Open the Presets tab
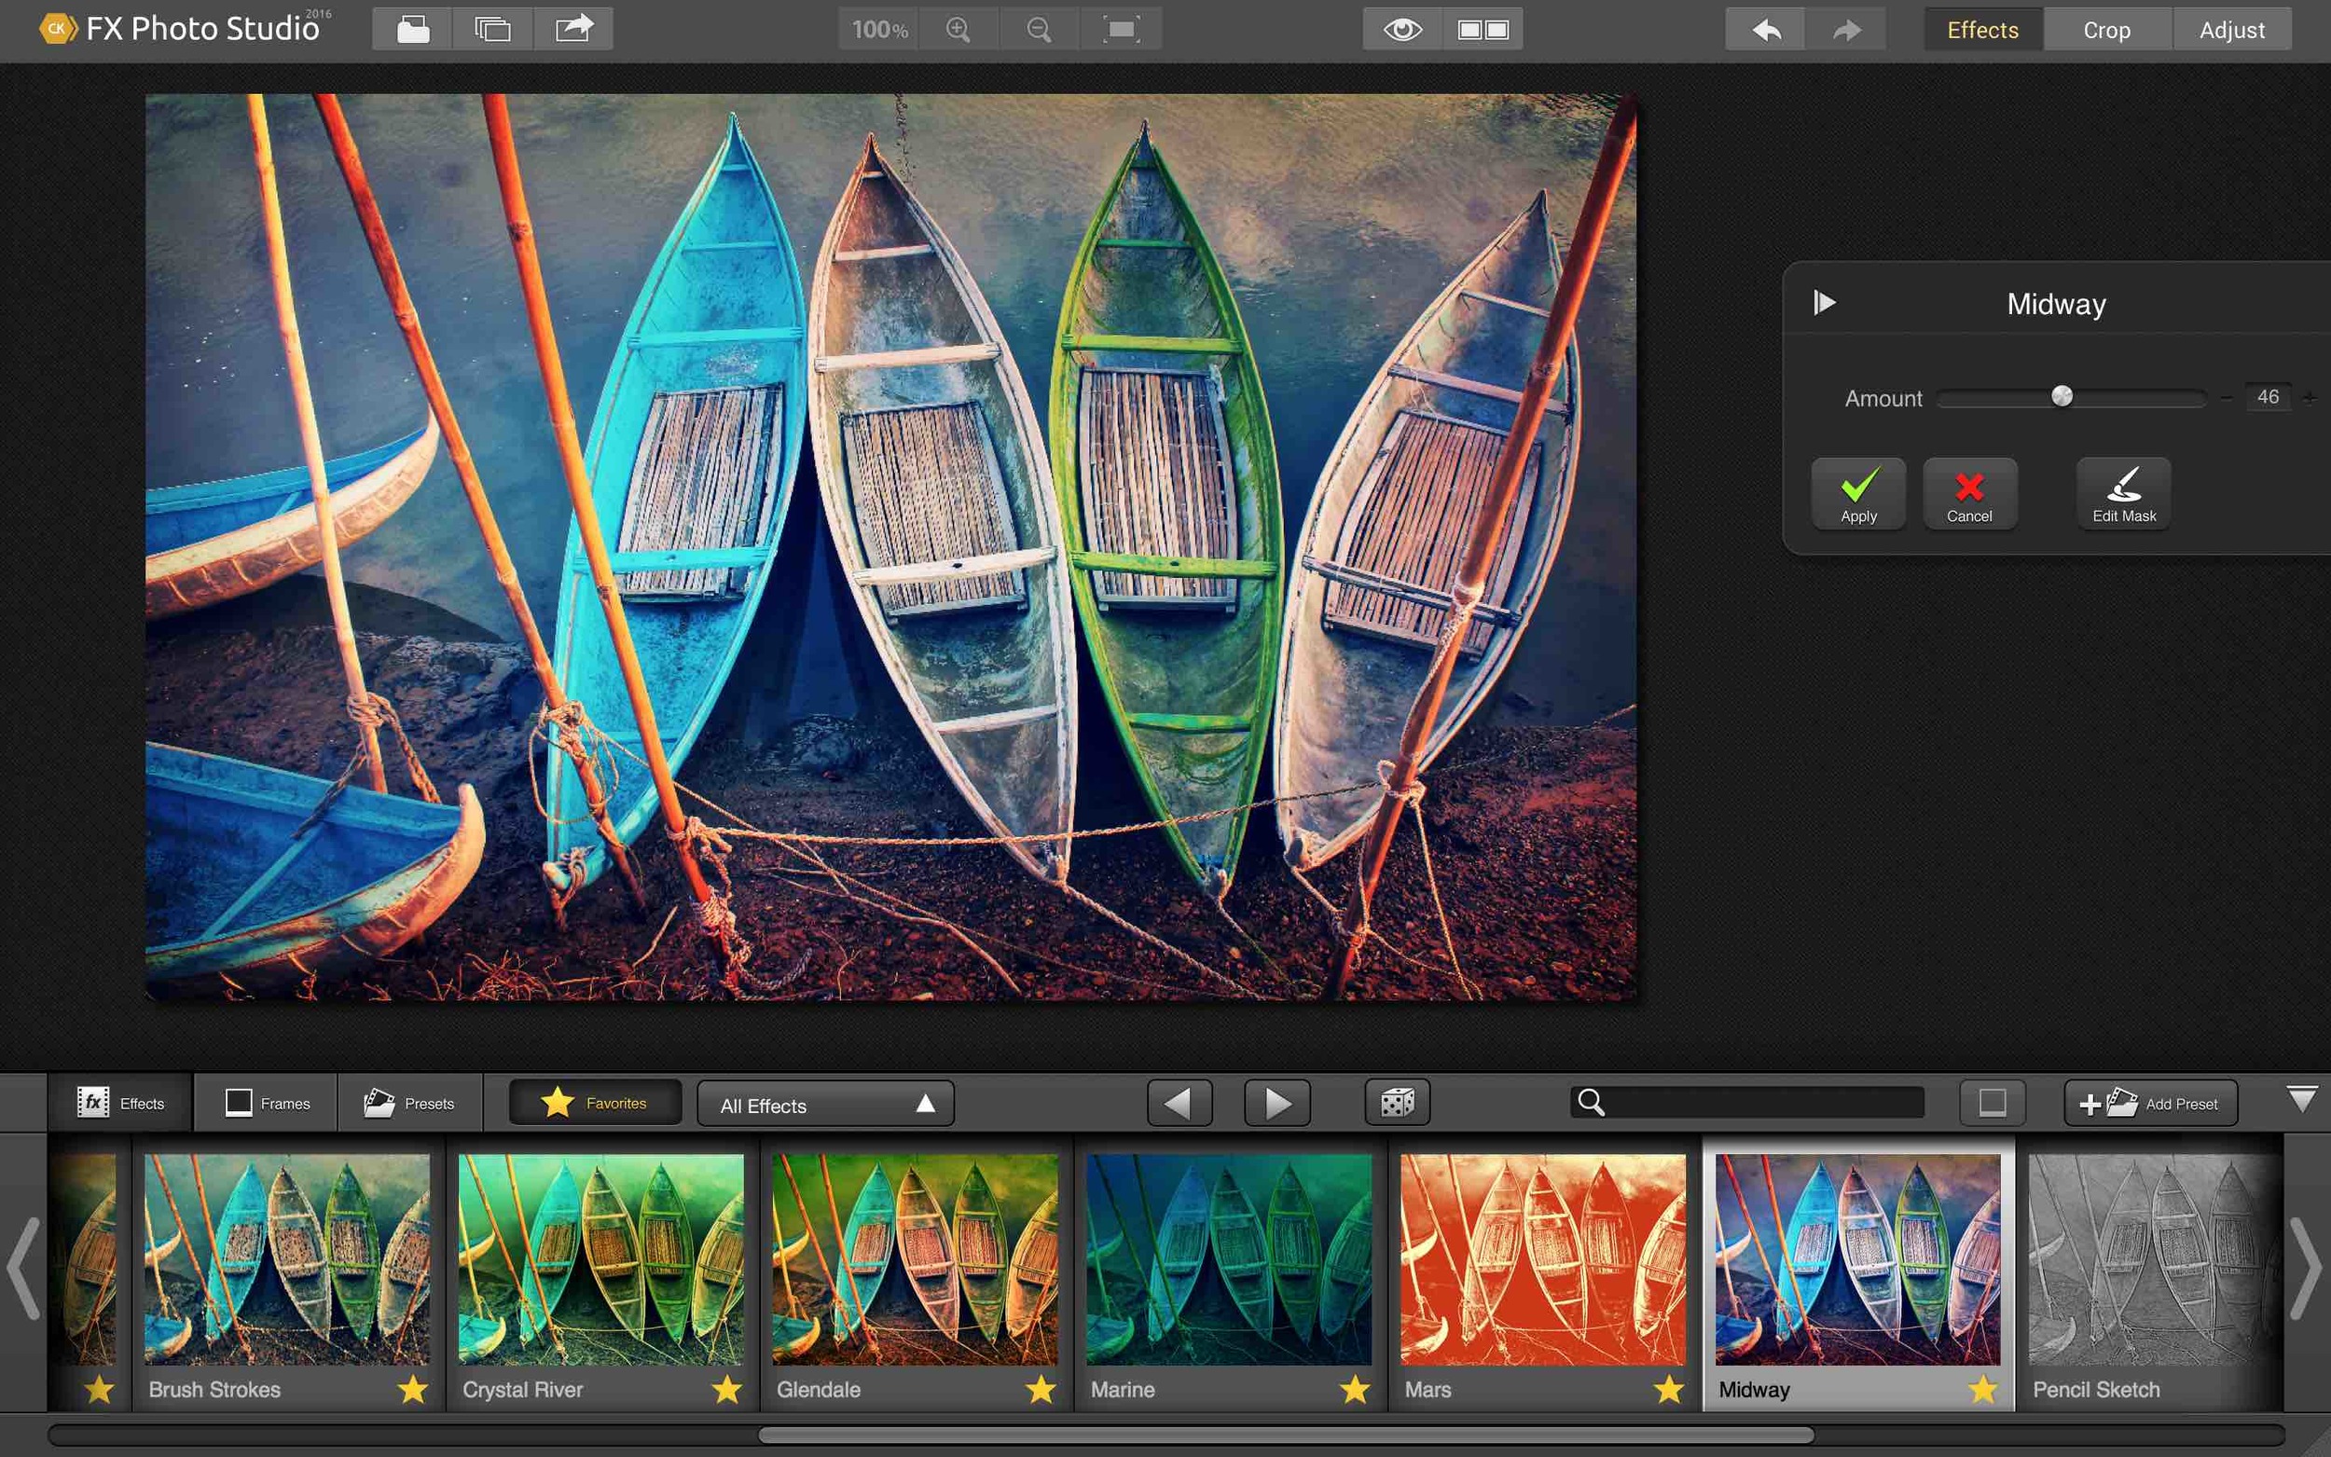The height and width of the screenshot is (1457, 2331). [x=409, y=1103]
